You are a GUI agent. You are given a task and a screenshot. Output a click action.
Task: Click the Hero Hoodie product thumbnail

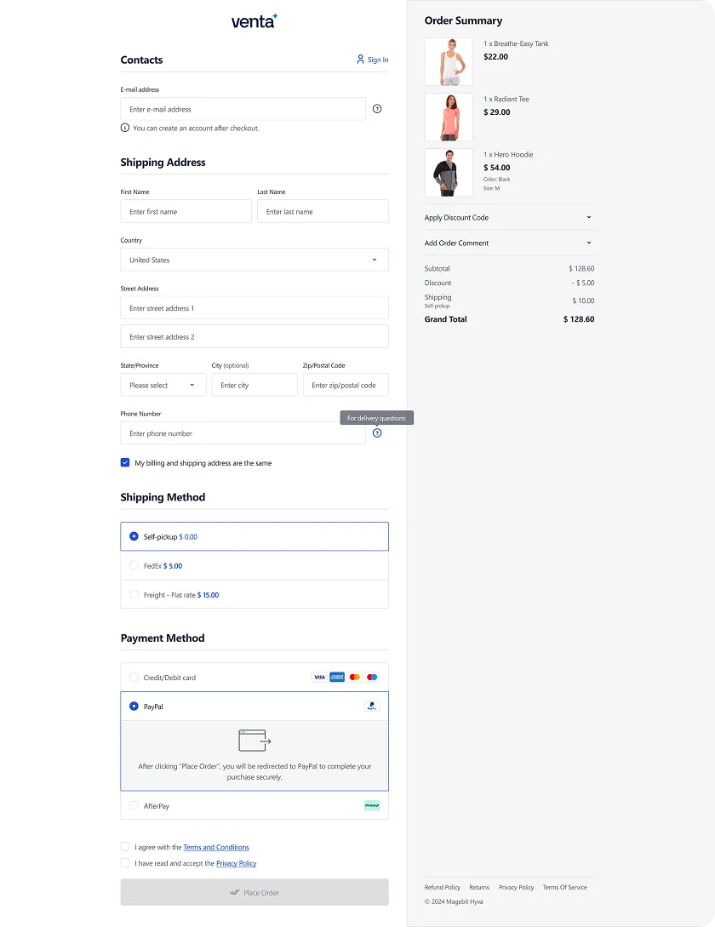(x=449, y=172)
